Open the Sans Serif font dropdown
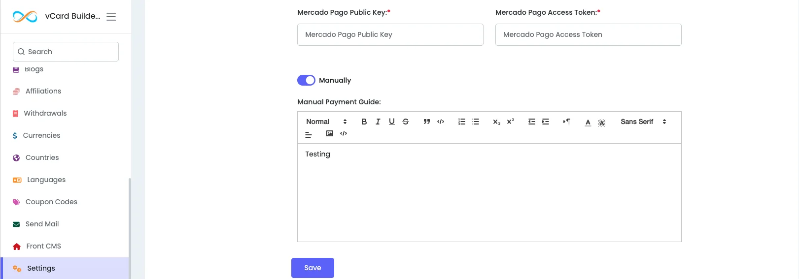Image resolution: width=799 pixels, height=279 pixels. pyautogui.click(x=643, y=122)
